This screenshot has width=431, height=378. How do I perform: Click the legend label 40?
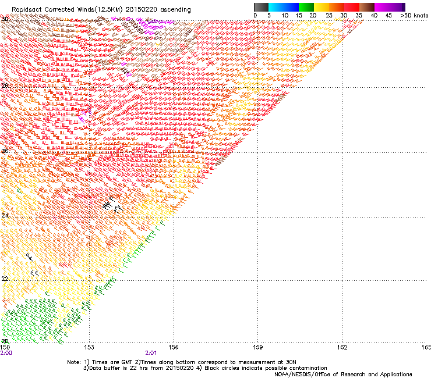click(374, 16)
